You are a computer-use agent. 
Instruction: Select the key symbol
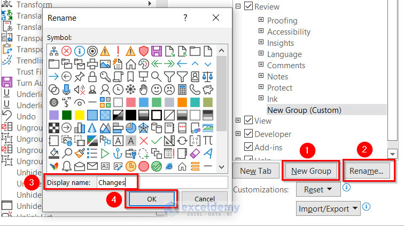pyautogui.click(x=105, y=77)
